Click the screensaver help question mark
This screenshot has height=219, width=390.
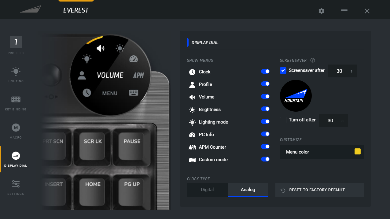(x=313, y=60)
